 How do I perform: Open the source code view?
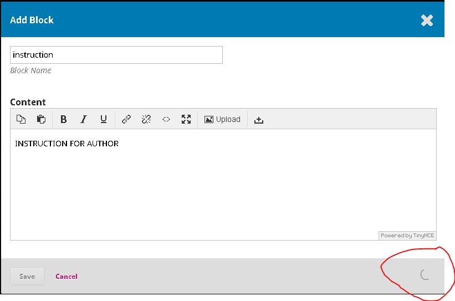(x=166, y=119)
